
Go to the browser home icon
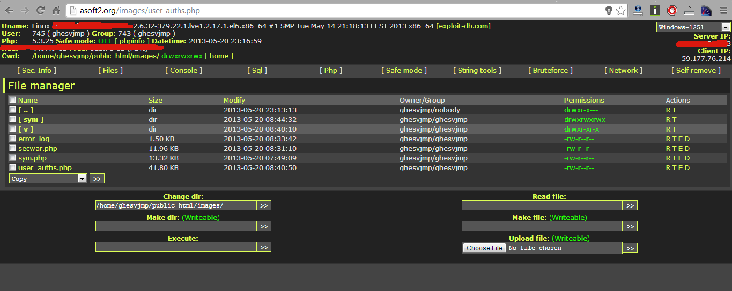click(x=56, y=10)
